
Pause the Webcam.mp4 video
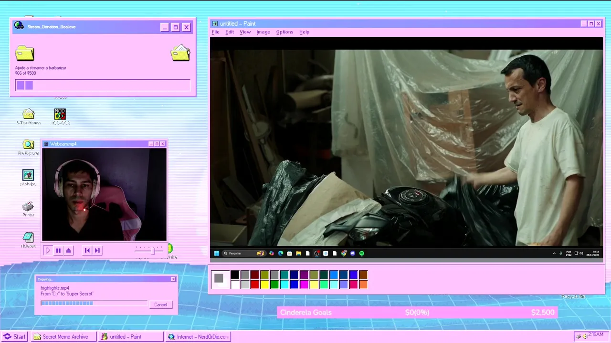click(x=58, y=250)
